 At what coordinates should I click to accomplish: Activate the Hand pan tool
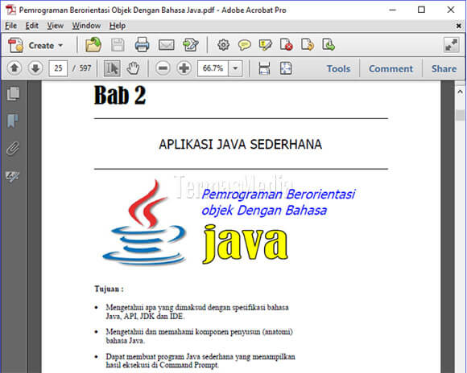tap(133, 68)
